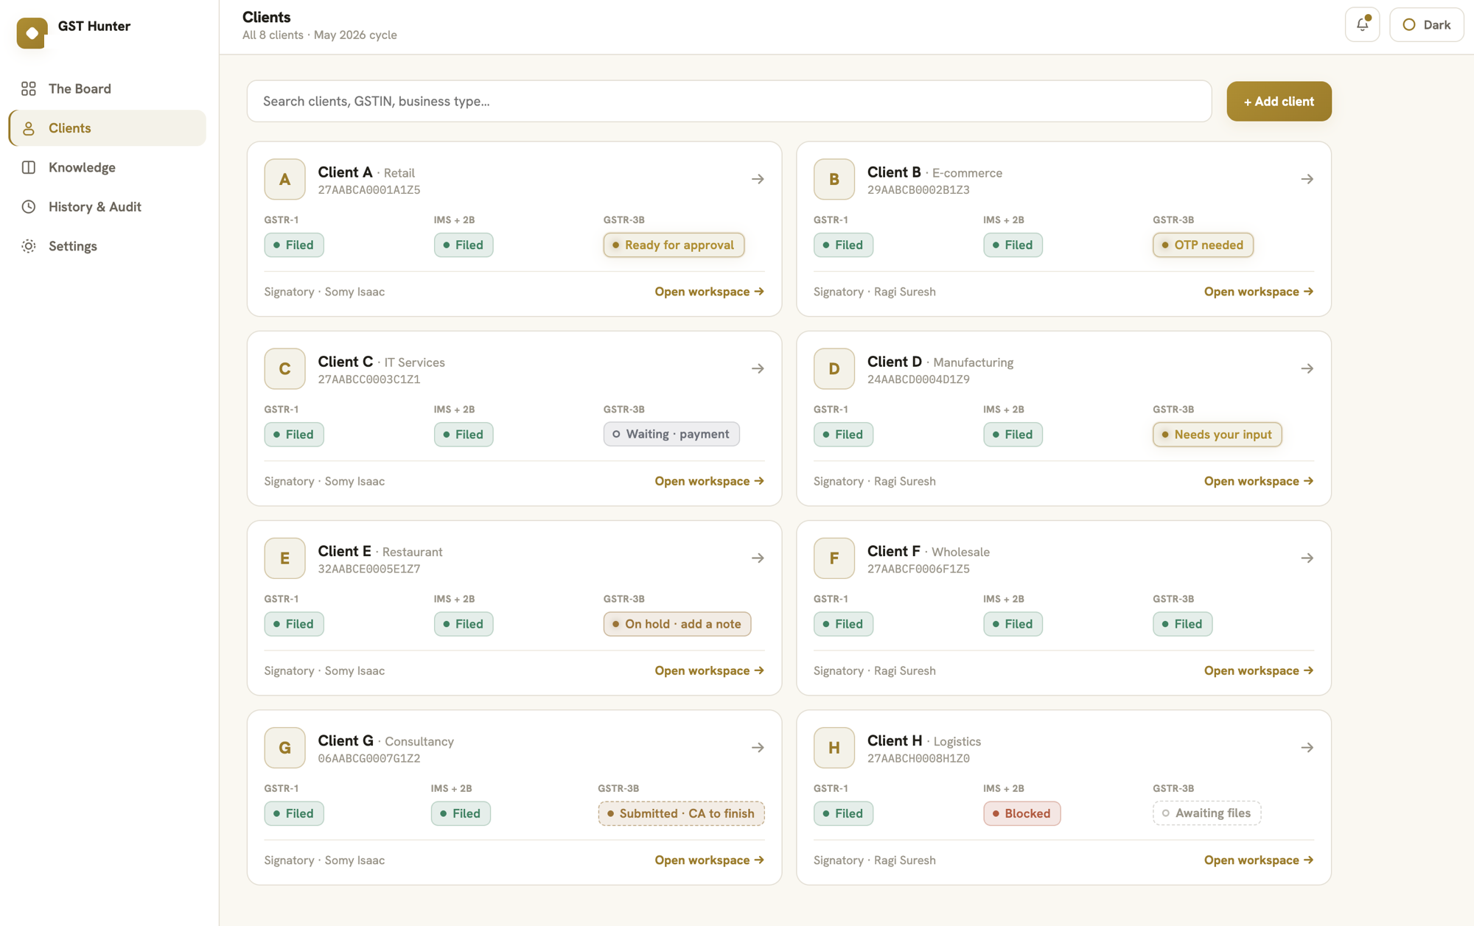Click the arrow icon on Client G card
Image resolution: width=1474 pixels, height=926 pixels.
point(758,747)
